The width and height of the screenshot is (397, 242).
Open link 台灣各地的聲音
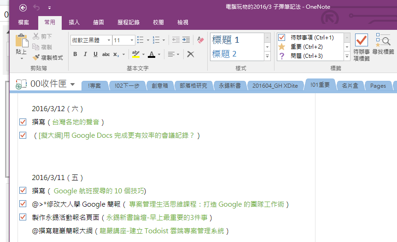[x=76, y=122]
